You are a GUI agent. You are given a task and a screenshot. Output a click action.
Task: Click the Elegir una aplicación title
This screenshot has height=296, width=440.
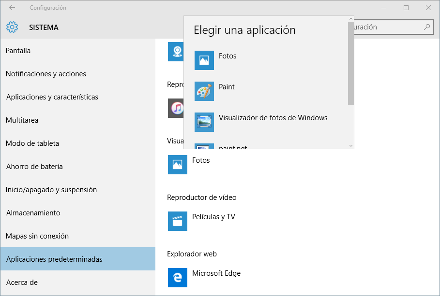(x=245, y=30)
